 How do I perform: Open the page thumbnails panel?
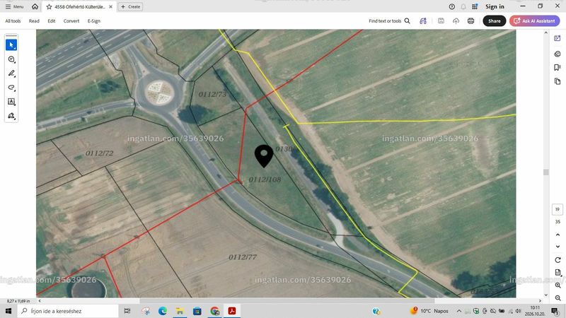click(x=558, y=81)
